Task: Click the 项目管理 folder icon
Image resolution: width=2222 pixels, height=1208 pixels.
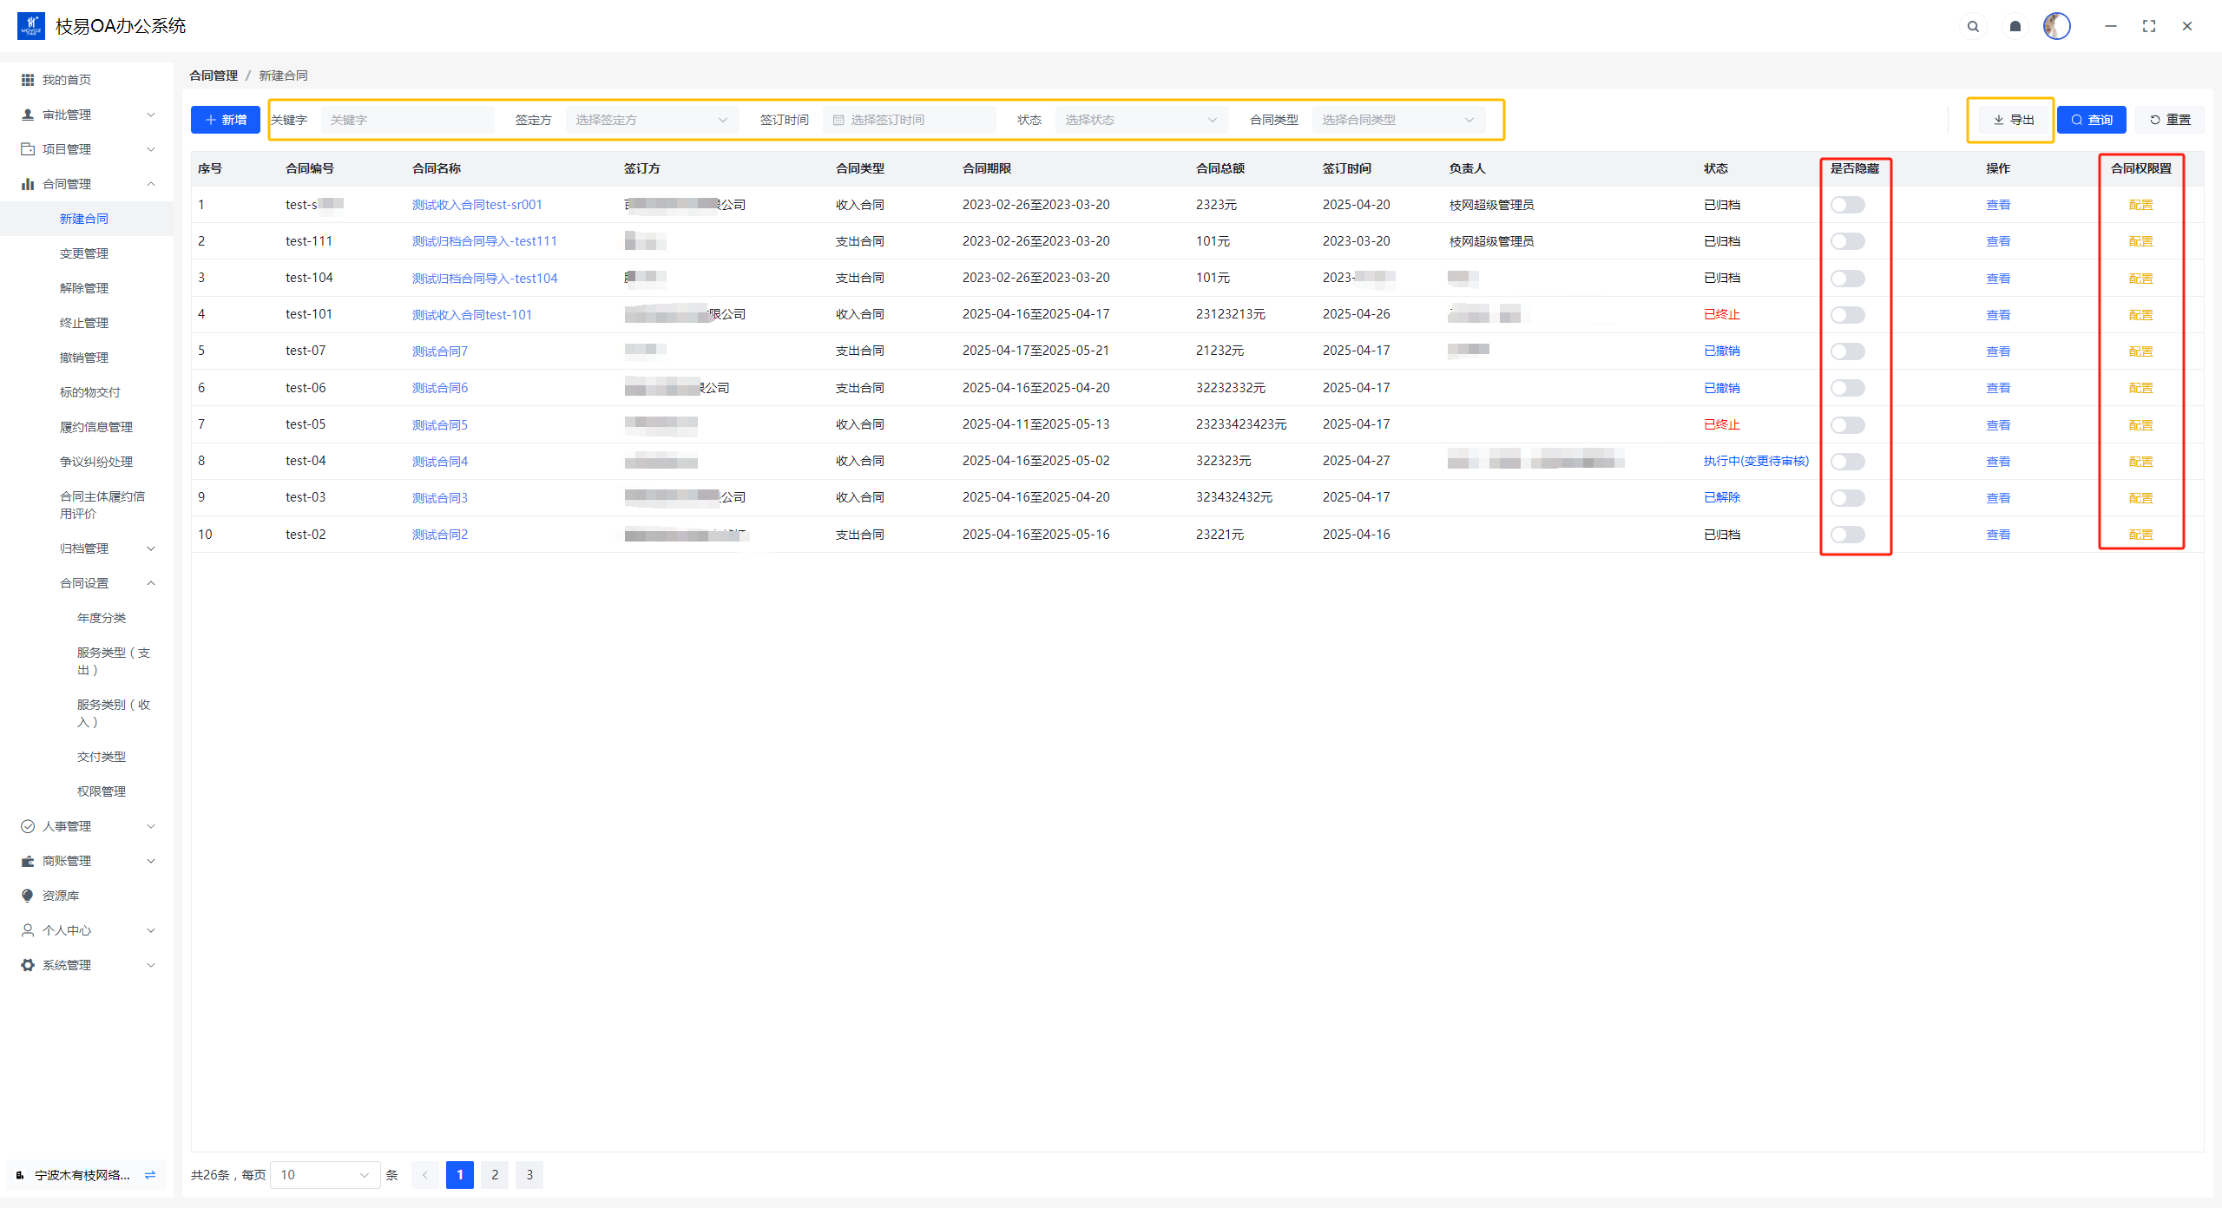Action: (x=28, y=149)
